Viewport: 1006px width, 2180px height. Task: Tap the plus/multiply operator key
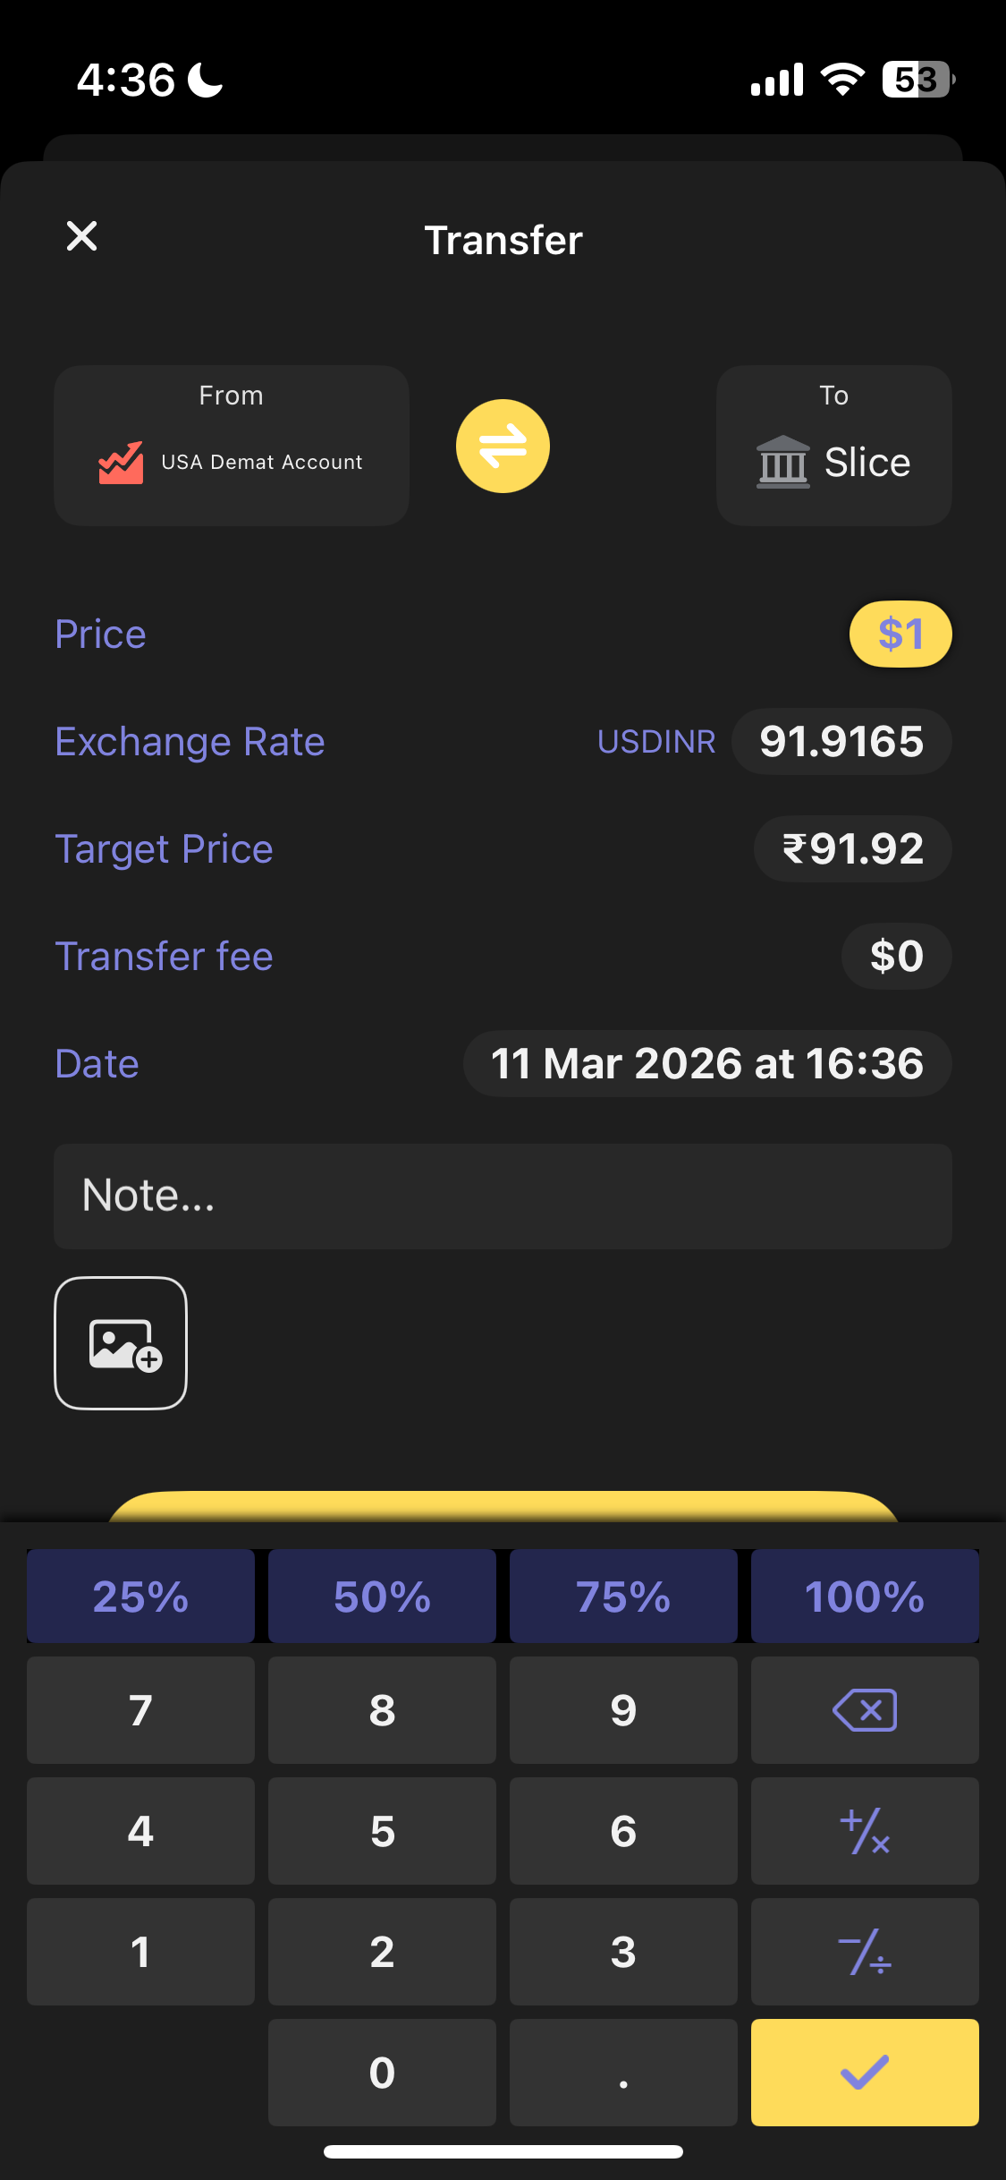click(x=865, y=1831)
